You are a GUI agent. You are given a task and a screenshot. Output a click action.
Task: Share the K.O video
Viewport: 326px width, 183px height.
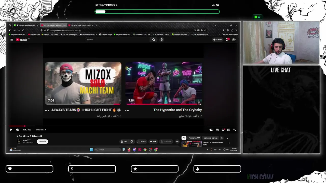pos(142,141)
